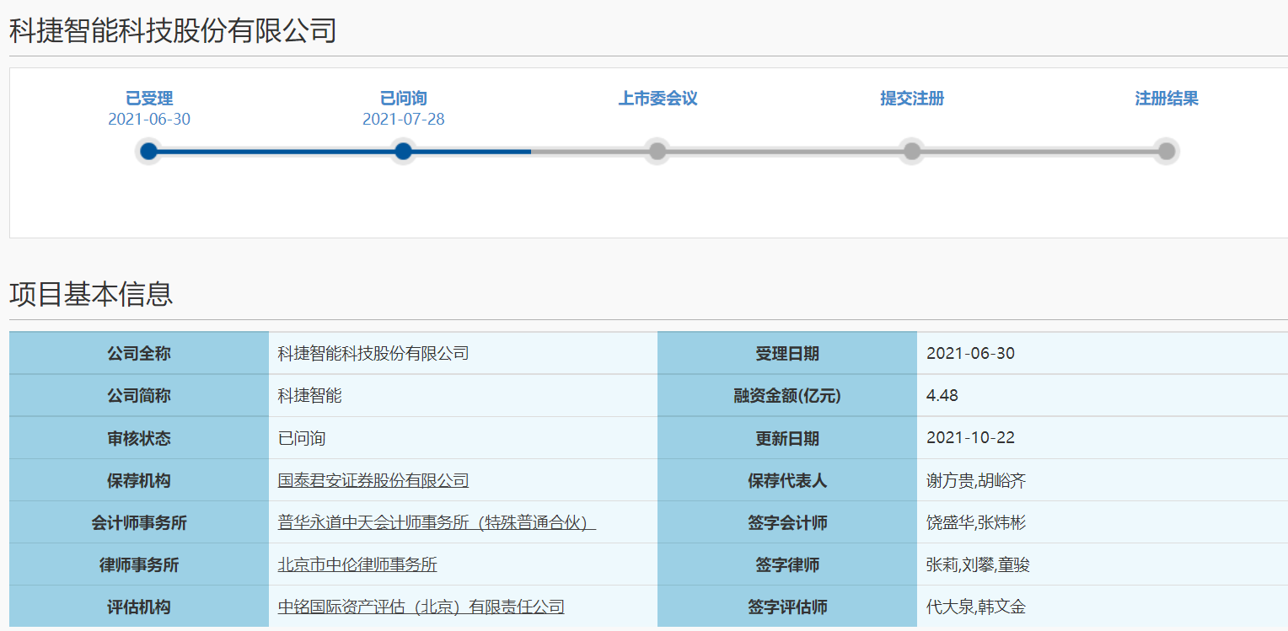This screenshot has width=1288, height=631.
Task: Click the 科捷智能 short name value
Action: [x=310, y=395]
